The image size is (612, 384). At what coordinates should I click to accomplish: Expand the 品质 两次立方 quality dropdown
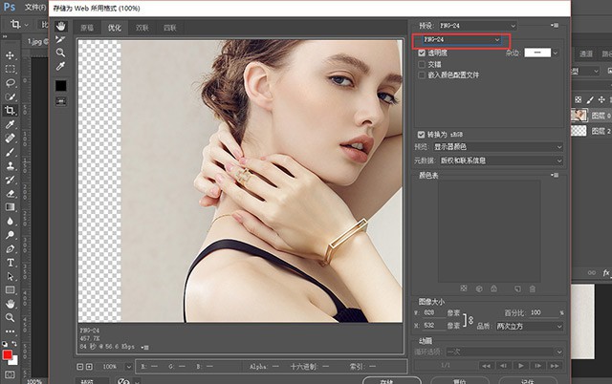(530, 327)
